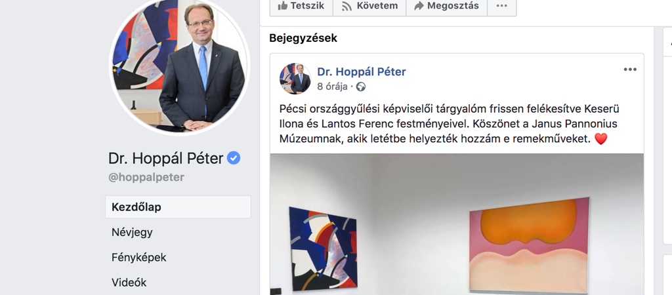Select the Kezdőlap sidebar tab

[178, 207]
